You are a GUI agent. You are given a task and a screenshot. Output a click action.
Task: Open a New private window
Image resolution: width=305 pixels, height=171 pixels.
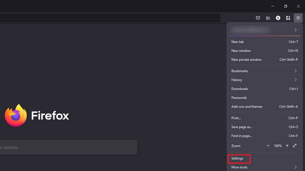[264, 59]
